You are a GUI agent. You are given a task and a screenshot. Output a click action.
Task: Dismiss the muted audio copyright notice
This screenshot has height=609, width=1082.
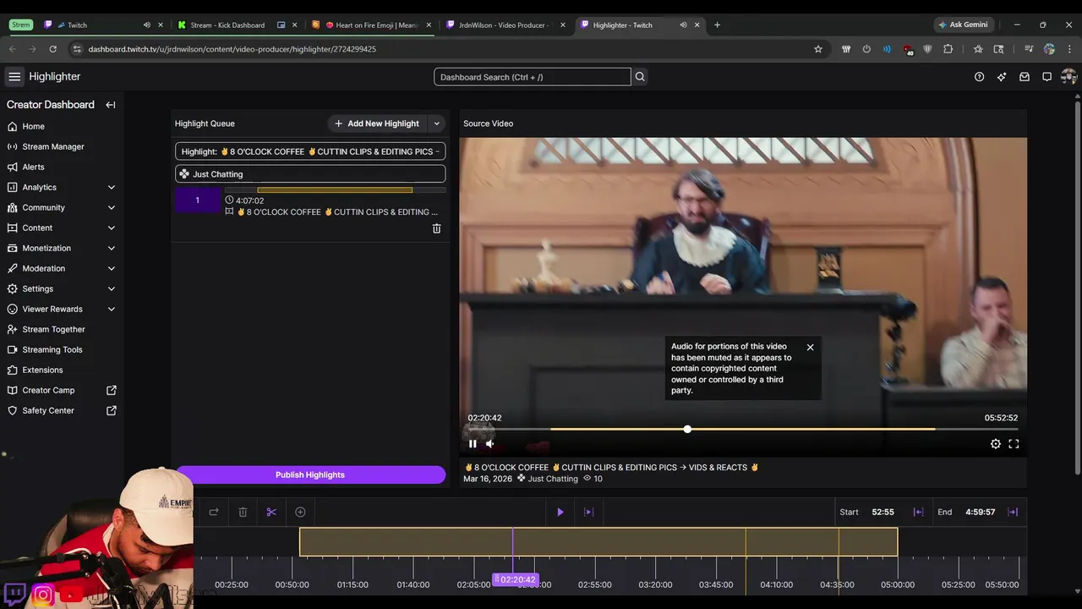coord(810,347)
